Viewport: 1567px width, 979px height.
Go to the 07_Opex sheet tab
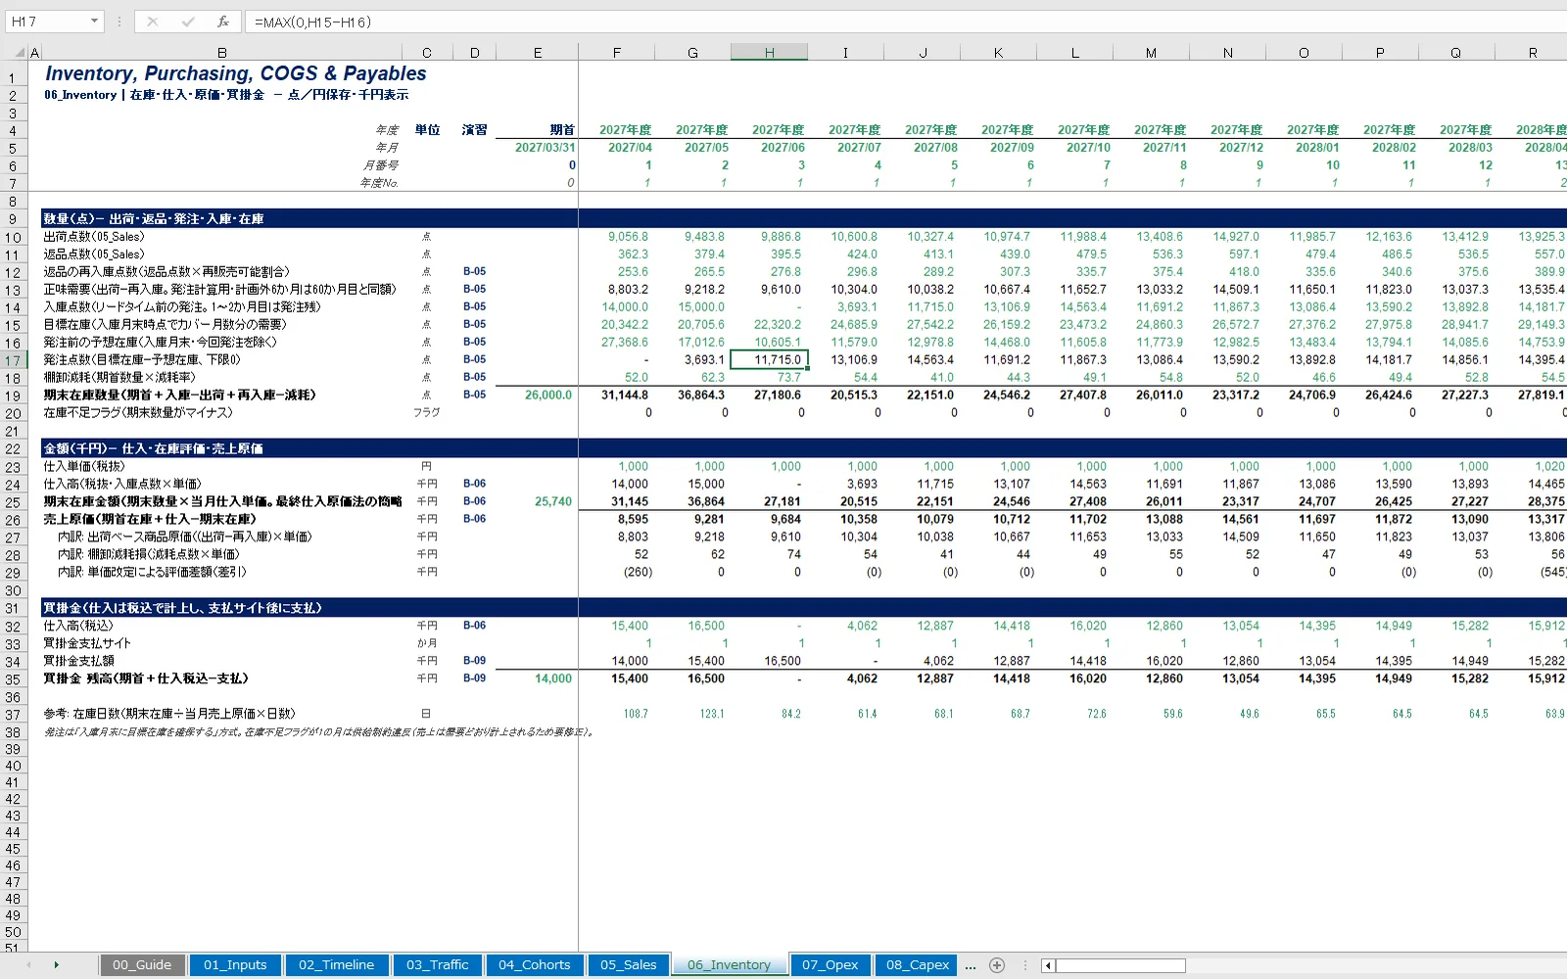point(831,965)
